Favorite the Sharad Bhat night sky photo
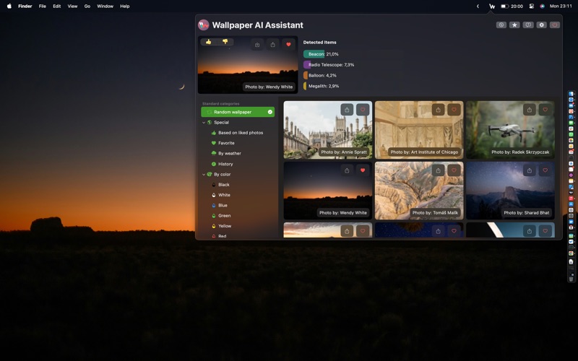Screen dimensions: 578x361 pos(545,170)
